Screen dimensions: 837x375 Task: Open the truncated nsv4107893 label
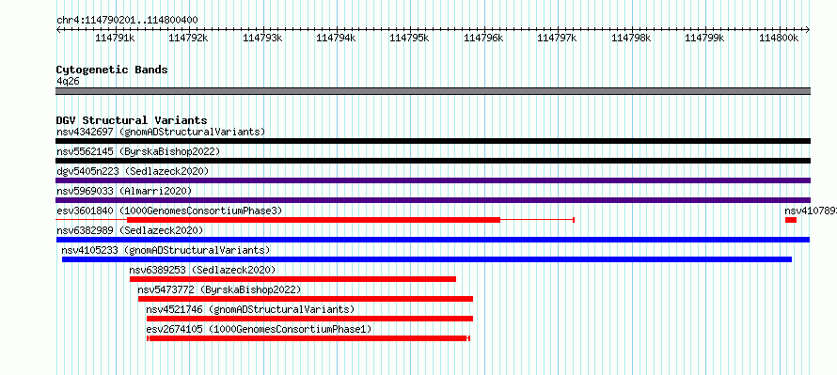click(811, 211)
